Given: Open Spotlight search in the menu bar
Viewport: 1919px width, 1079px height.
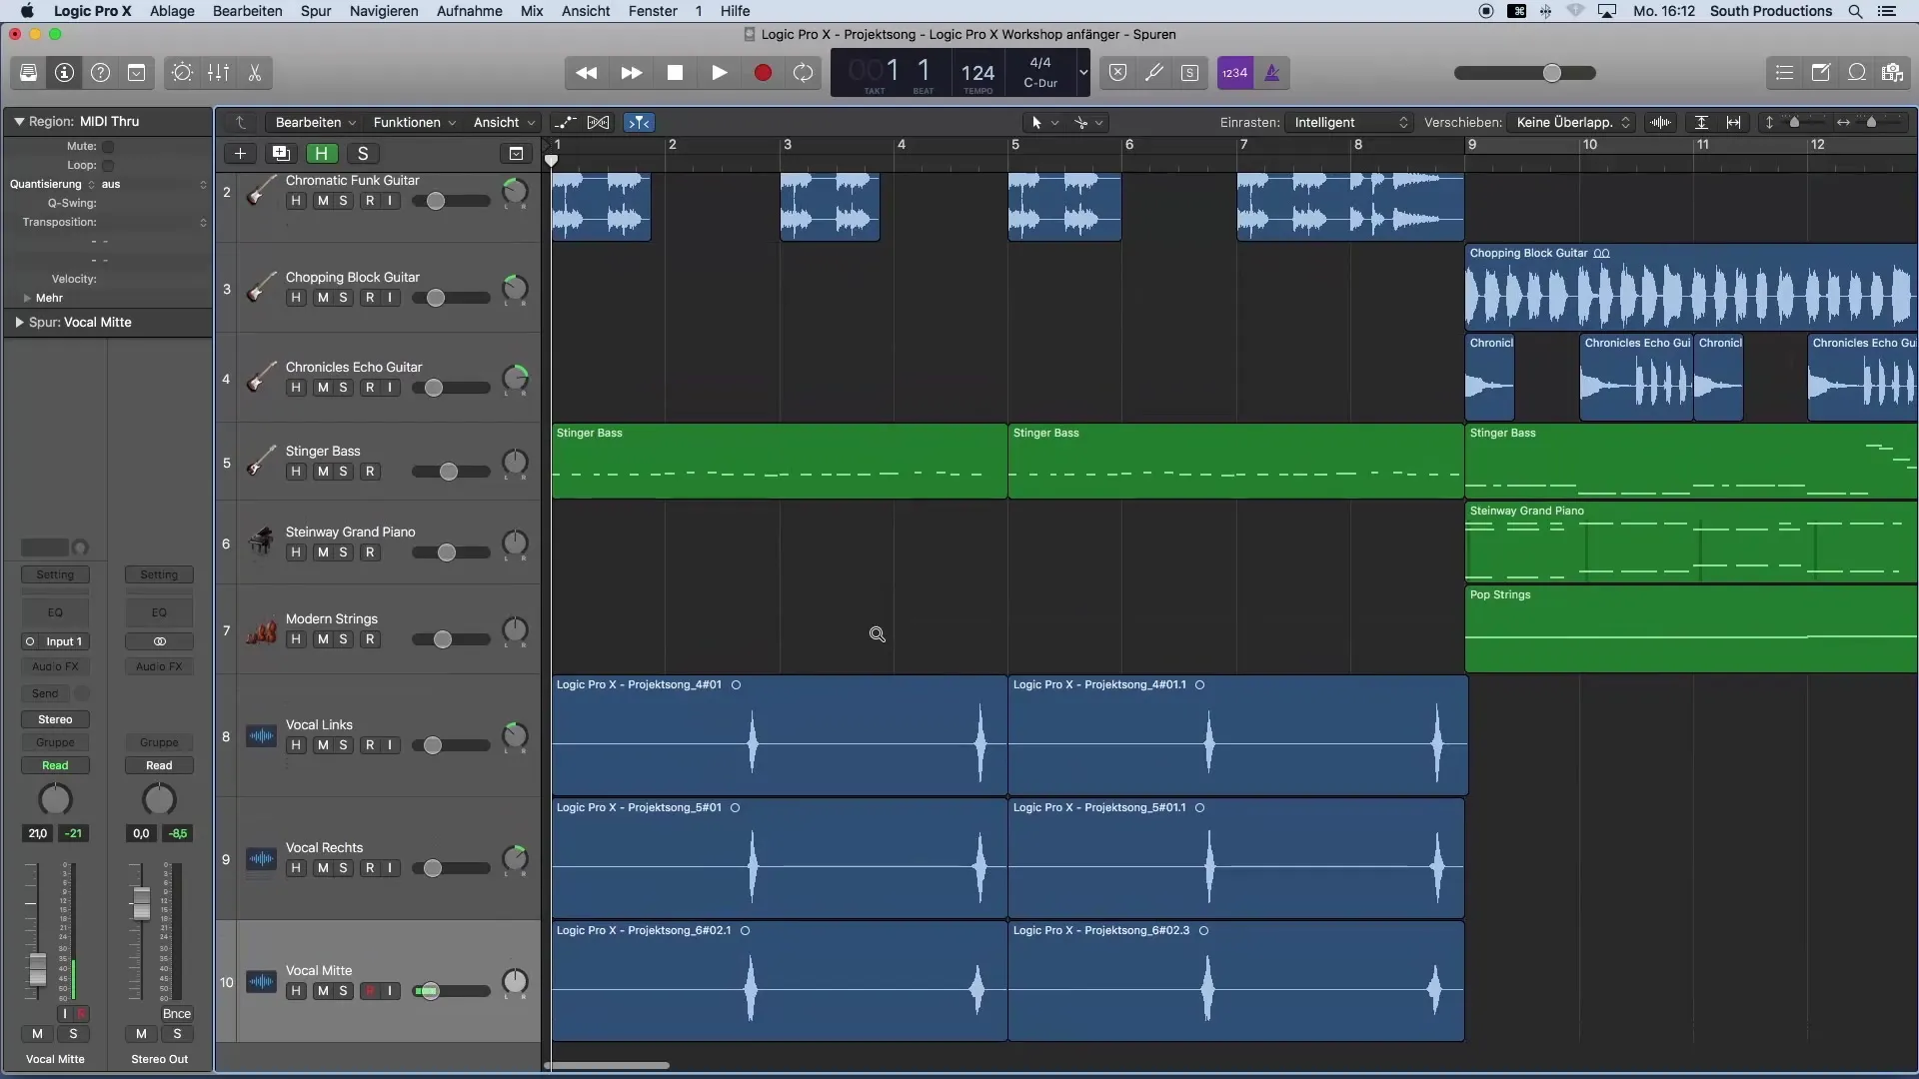Looking at the screenshot, I should (x=1855, y=11).
